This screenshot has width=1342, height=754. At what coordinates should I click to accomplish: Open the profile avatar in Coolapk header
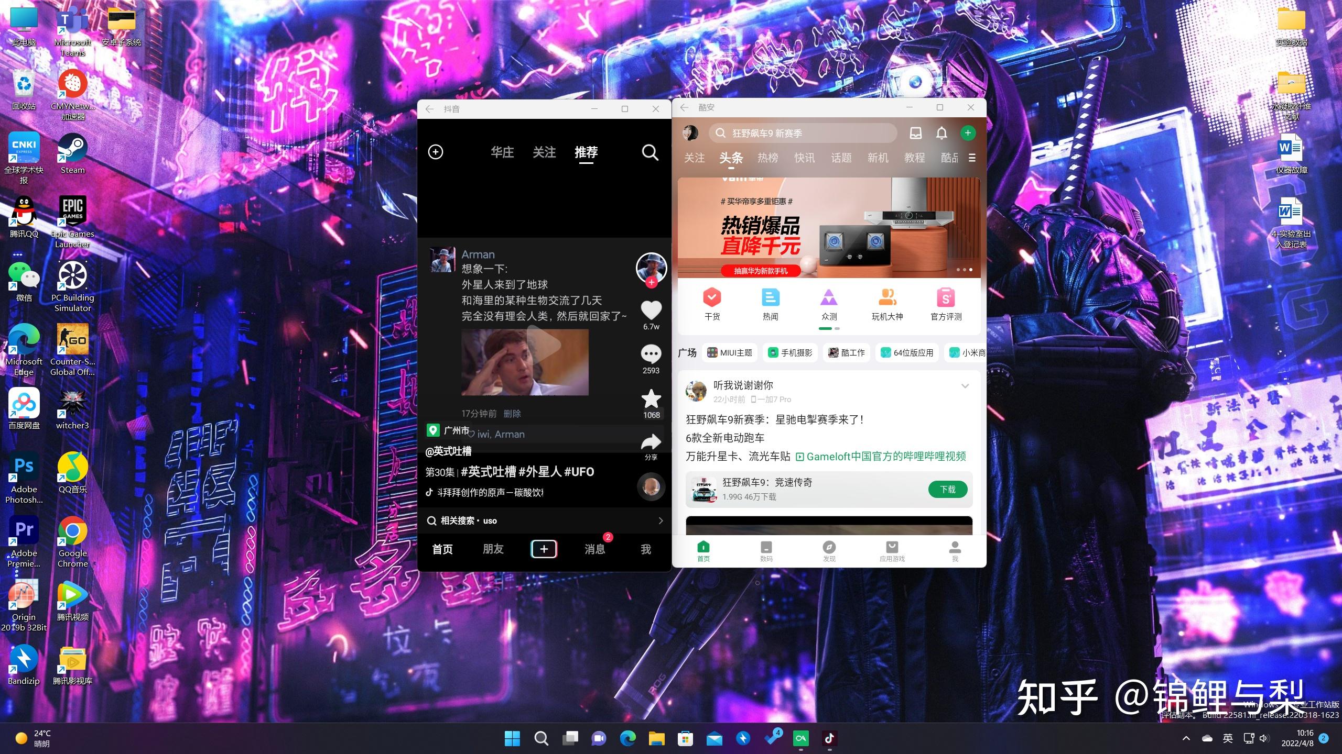690,133
